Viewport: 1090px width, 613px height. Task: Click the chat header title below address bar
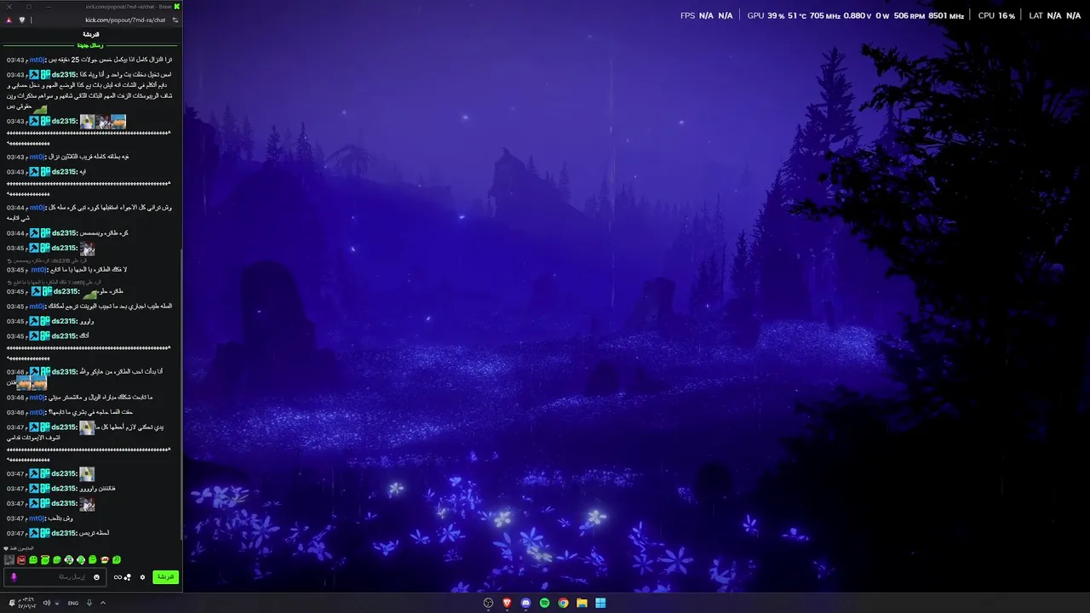point(91,34)
